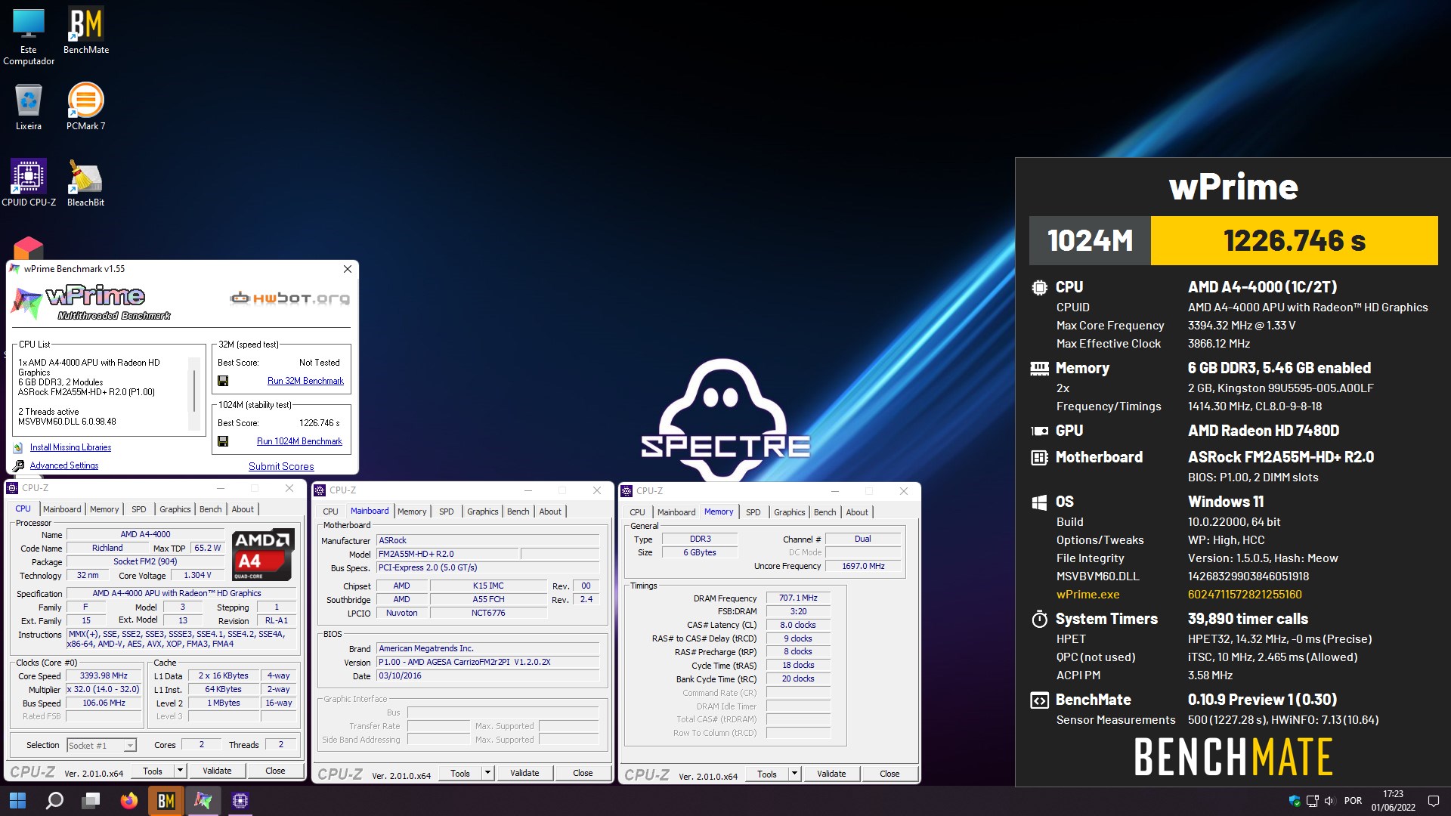
Task: Click Validate in left CPU-Z window
Action: click(x=217, y=771)
